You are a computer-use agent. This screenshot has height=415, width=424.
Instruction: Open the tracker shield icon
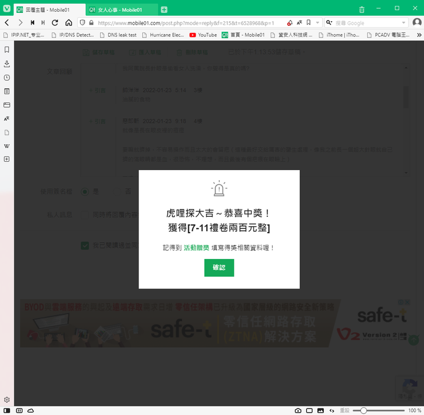coord(83,23)
